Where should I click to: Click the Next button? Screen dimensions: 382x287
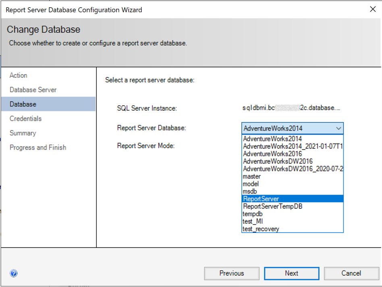point(291,273)
